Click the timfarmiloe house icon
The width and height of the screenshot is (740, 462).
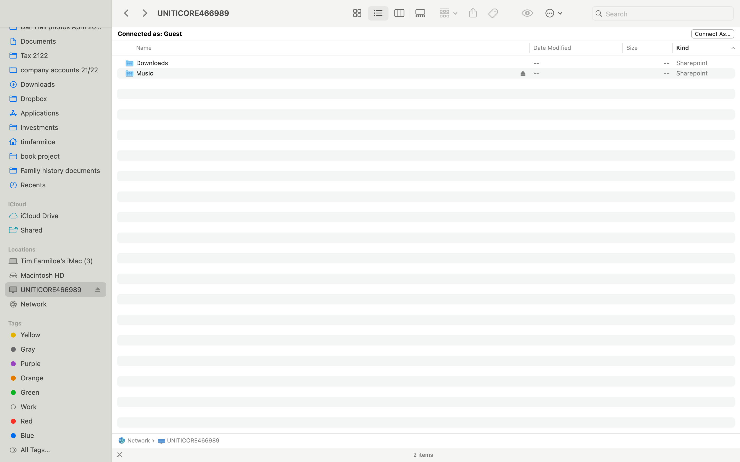coord(13,142)
